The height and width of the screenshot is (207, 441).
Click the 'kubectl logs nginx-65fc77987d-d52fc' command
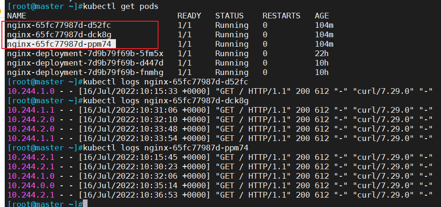[166, 82]
